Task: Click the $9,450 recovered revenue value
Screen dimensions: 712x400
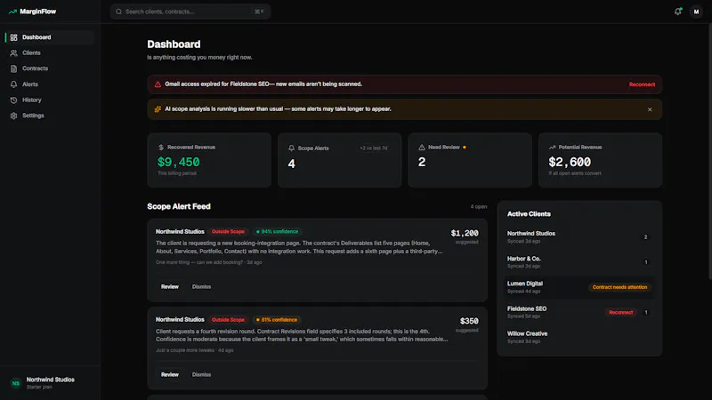Action: point(179,162)
